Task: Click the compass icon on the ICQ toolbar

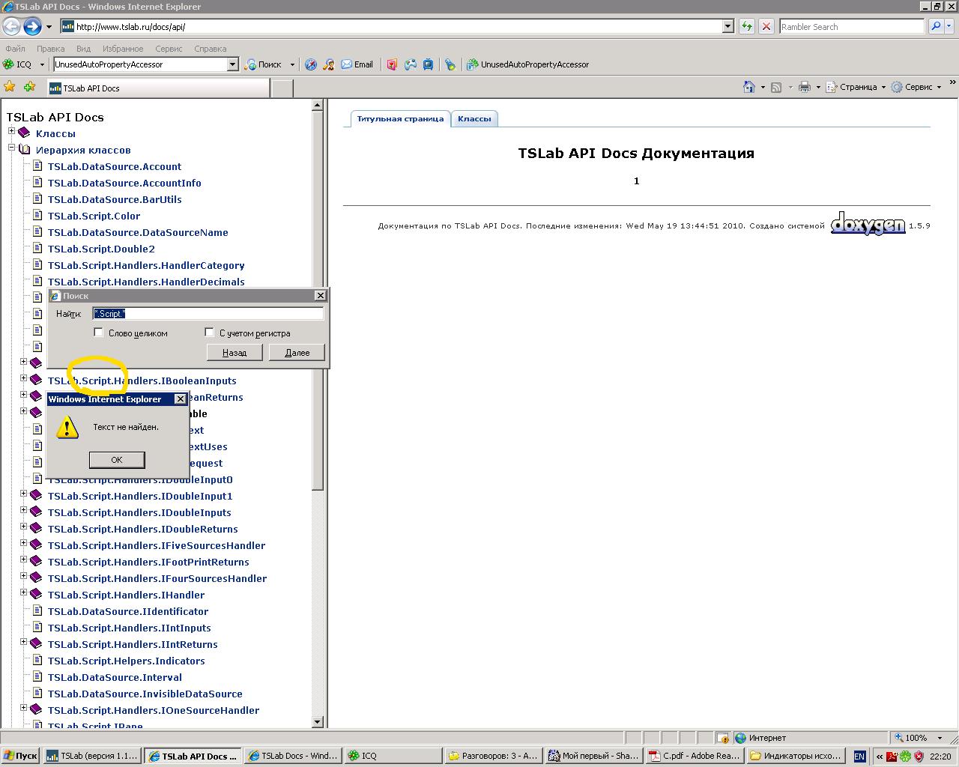Action: click(311, 64)
